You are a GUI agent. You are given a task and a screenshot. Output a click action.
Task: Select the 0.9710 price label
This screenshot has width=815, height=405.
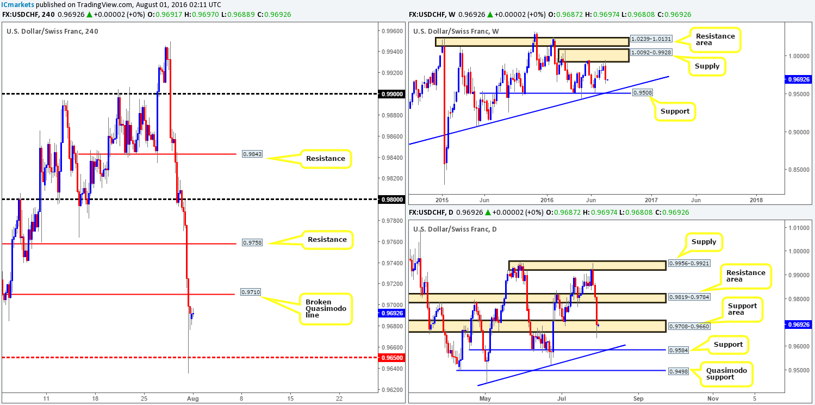point(250,292)
